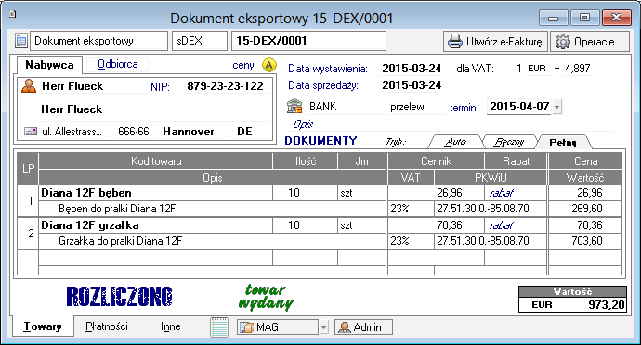Click the warehouse icon beside MAG
This screenshot has width=641, height=345.
(246, 327)
